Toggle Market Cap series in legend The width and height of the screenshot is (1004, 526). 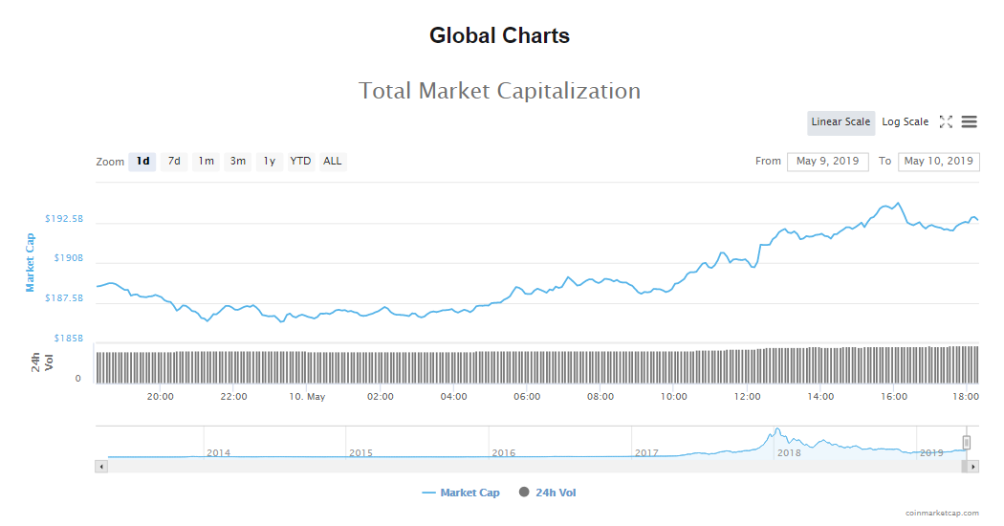click(461, 493)
